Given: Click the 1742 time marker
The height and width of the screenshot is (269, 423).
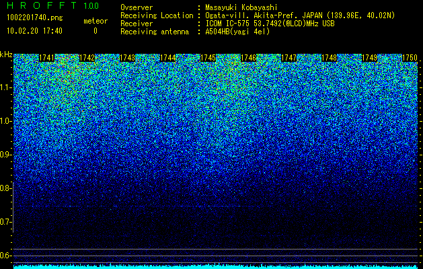Looking at the screenshot, I should [87, 58].
